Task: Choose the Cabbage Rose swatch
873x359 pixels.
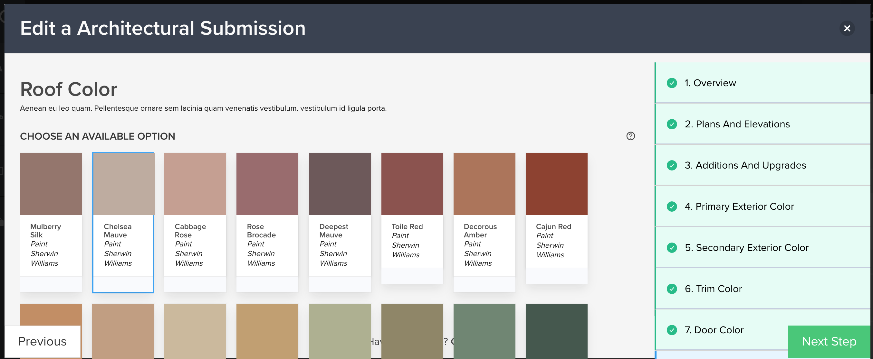Action: coord(195,184)
